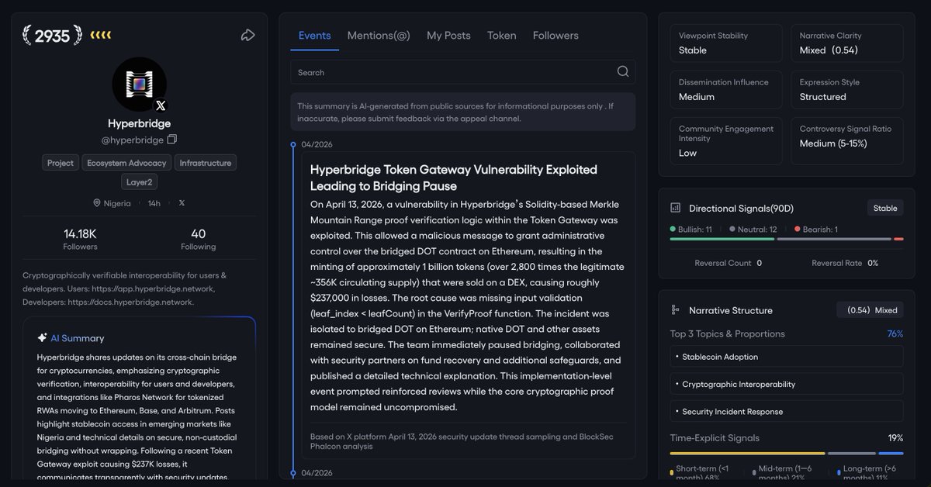Select the Layer2 tag
This screenshot has width=931, height=487.
click(140, 182)
